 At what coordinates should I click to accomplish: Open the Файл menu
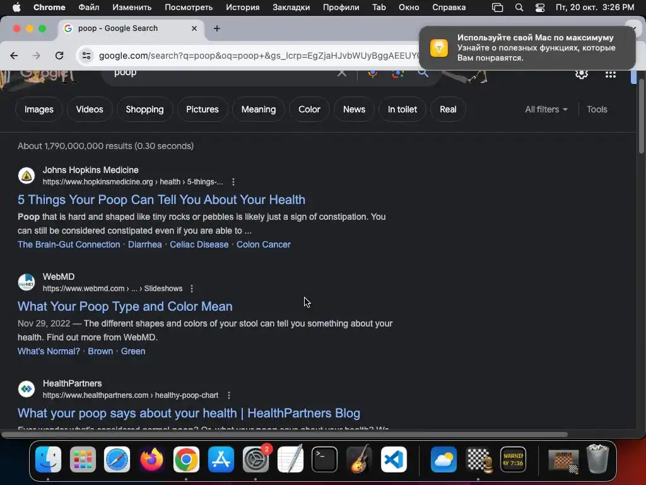pos(88,8)
